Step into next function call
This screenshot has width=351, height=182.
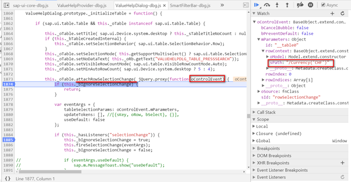[277, 5]
